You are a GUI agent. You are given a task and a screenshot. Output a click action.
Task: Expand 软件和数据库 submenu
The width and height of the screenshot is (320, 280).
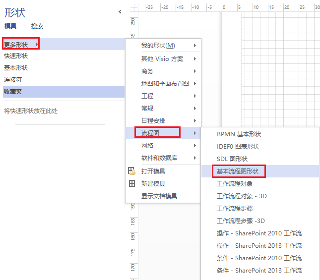pos(163,158)
